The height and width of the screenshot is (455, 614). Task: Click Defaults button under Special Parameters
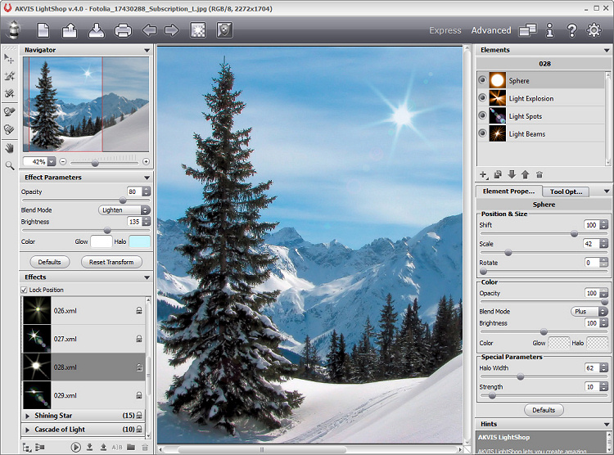pyautogui.click(x=544, y=410)
